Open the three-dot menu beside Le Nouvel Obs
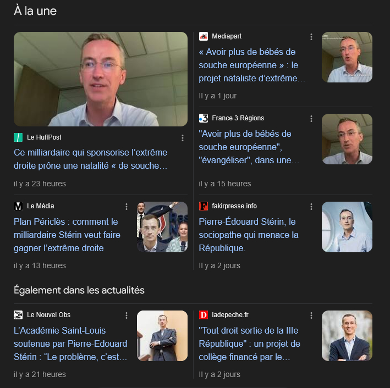390x388 pixels. click(127, 315)
